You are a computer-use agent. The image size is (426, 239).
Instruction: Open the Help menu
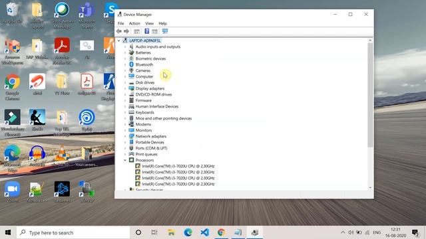pyautogui.click(x=162, y=24)
